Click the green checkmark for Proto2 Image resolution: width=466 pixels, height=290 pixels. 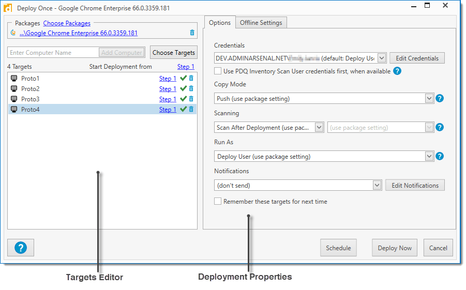pos(184,88)
